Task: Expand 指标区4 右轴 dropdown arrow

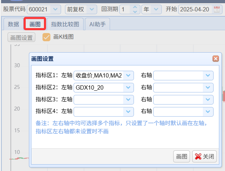Action: click(x=208, y=112)
